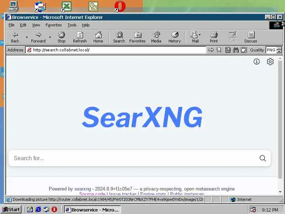
Task: Click the book icon left of the binoculars
Action: 228,50
